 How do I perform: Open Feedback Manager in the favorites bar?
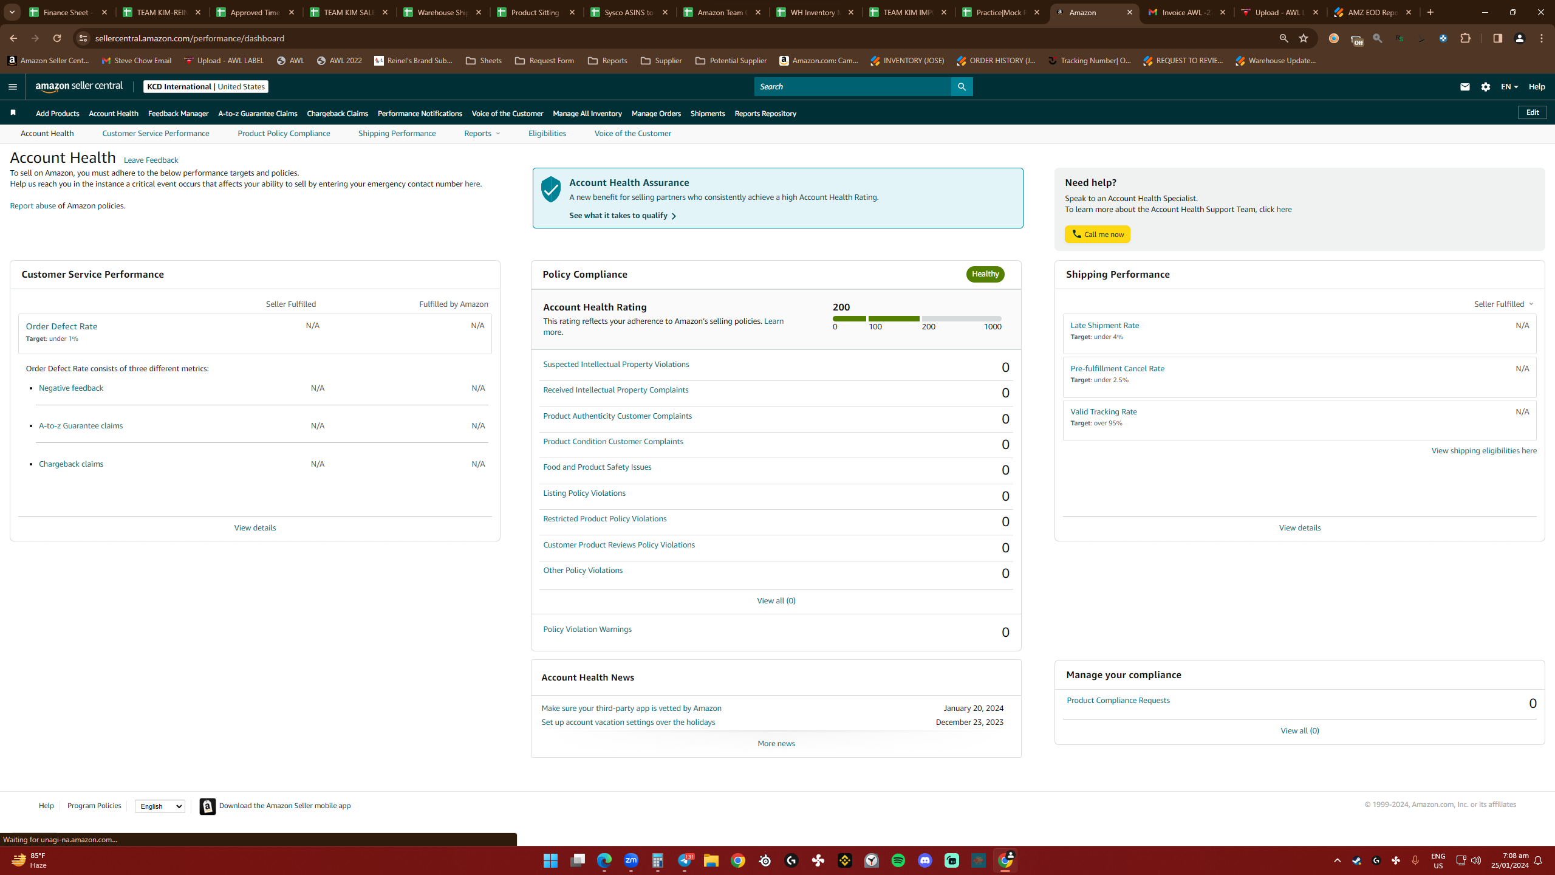178,114
